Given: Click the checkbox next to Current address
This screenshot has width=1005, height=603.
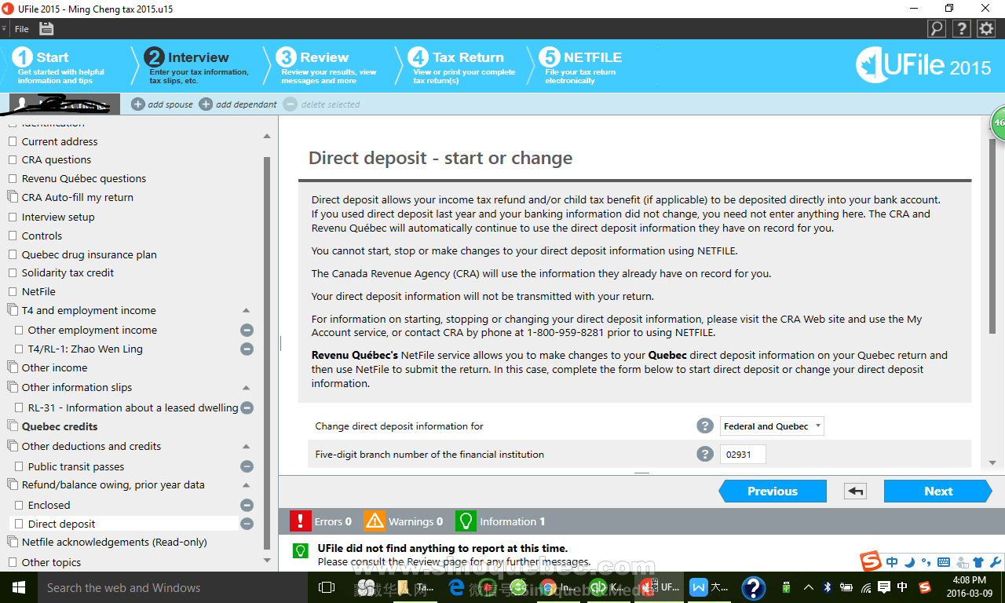Looking at the screenshot, I should click(x=13, y=141).
